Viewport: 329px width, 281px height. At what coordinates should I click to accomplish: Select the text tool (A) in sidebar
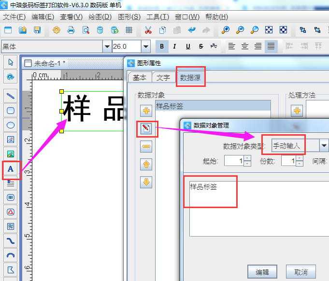click(10, 169)
